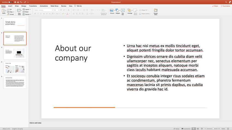Switch to the Transitions tab
Image resolution: width=232 pixels, height=130 pixels.
point(33,6)
